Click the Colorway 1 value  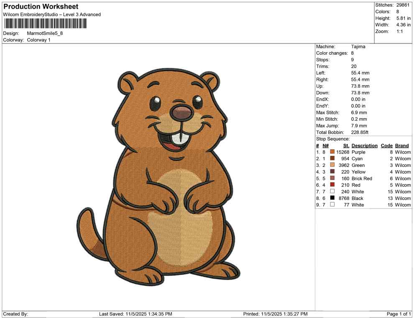pos(38,40)
